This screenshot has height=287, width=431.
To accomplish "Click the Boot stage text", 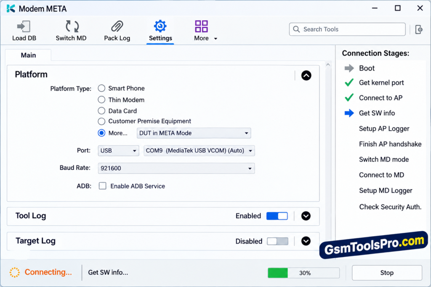I will tap(367, 68).
